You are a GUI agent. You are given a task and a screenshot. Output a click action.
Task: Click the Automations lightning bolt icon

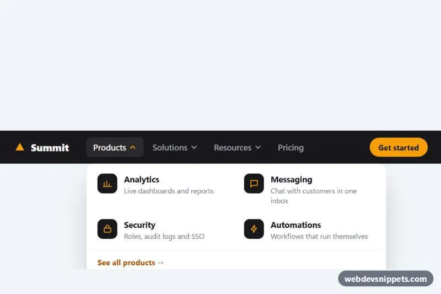click(x=254, y=229)
